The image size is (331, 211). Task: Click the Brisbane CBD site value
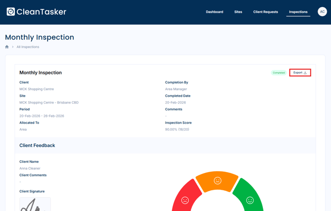49,103
